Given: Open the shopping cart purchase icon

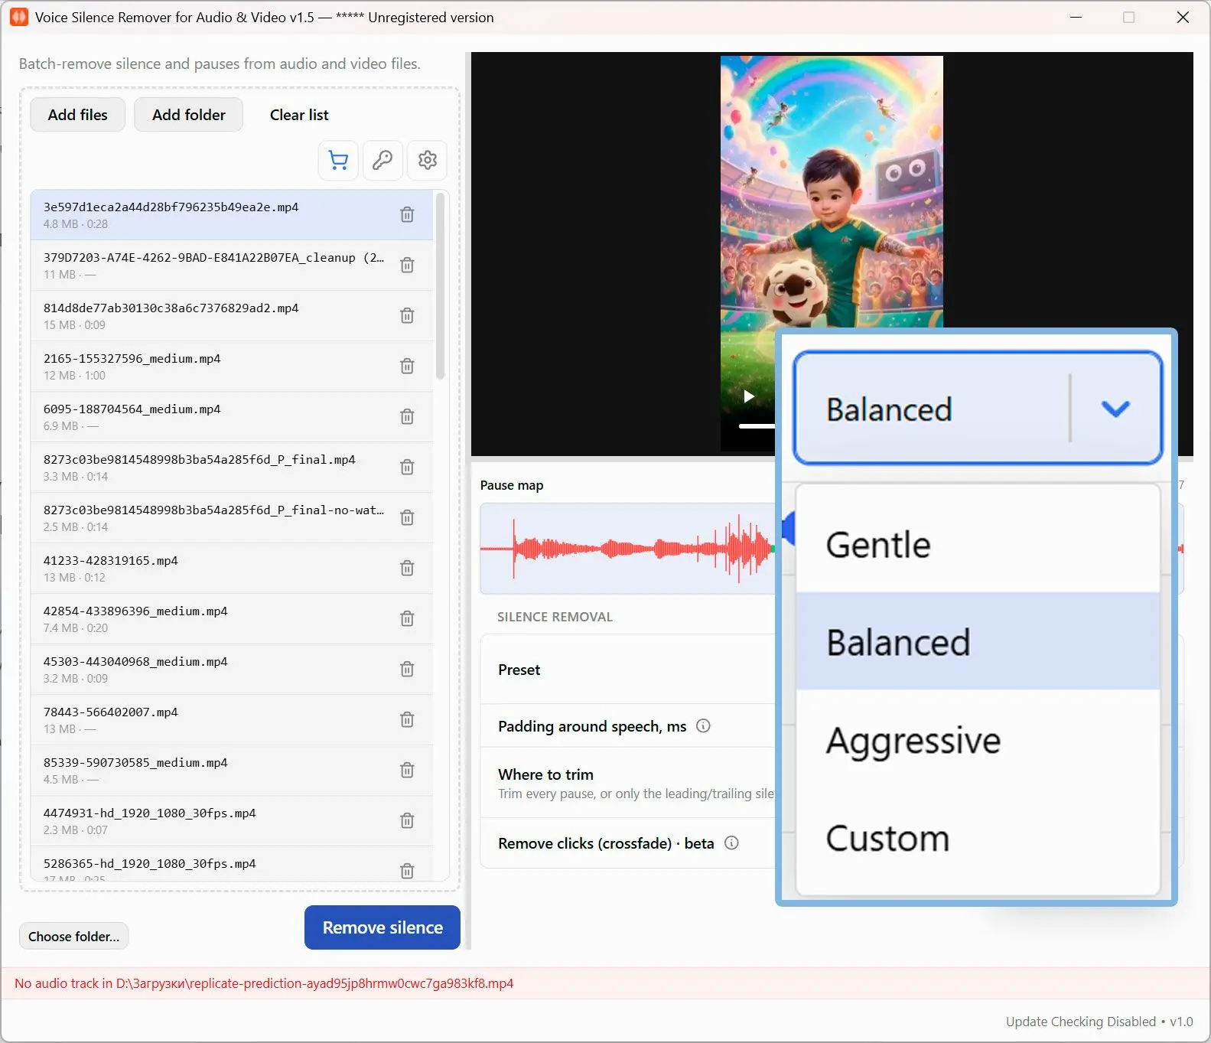Looking at the screenshot, I should click(338, 160).
